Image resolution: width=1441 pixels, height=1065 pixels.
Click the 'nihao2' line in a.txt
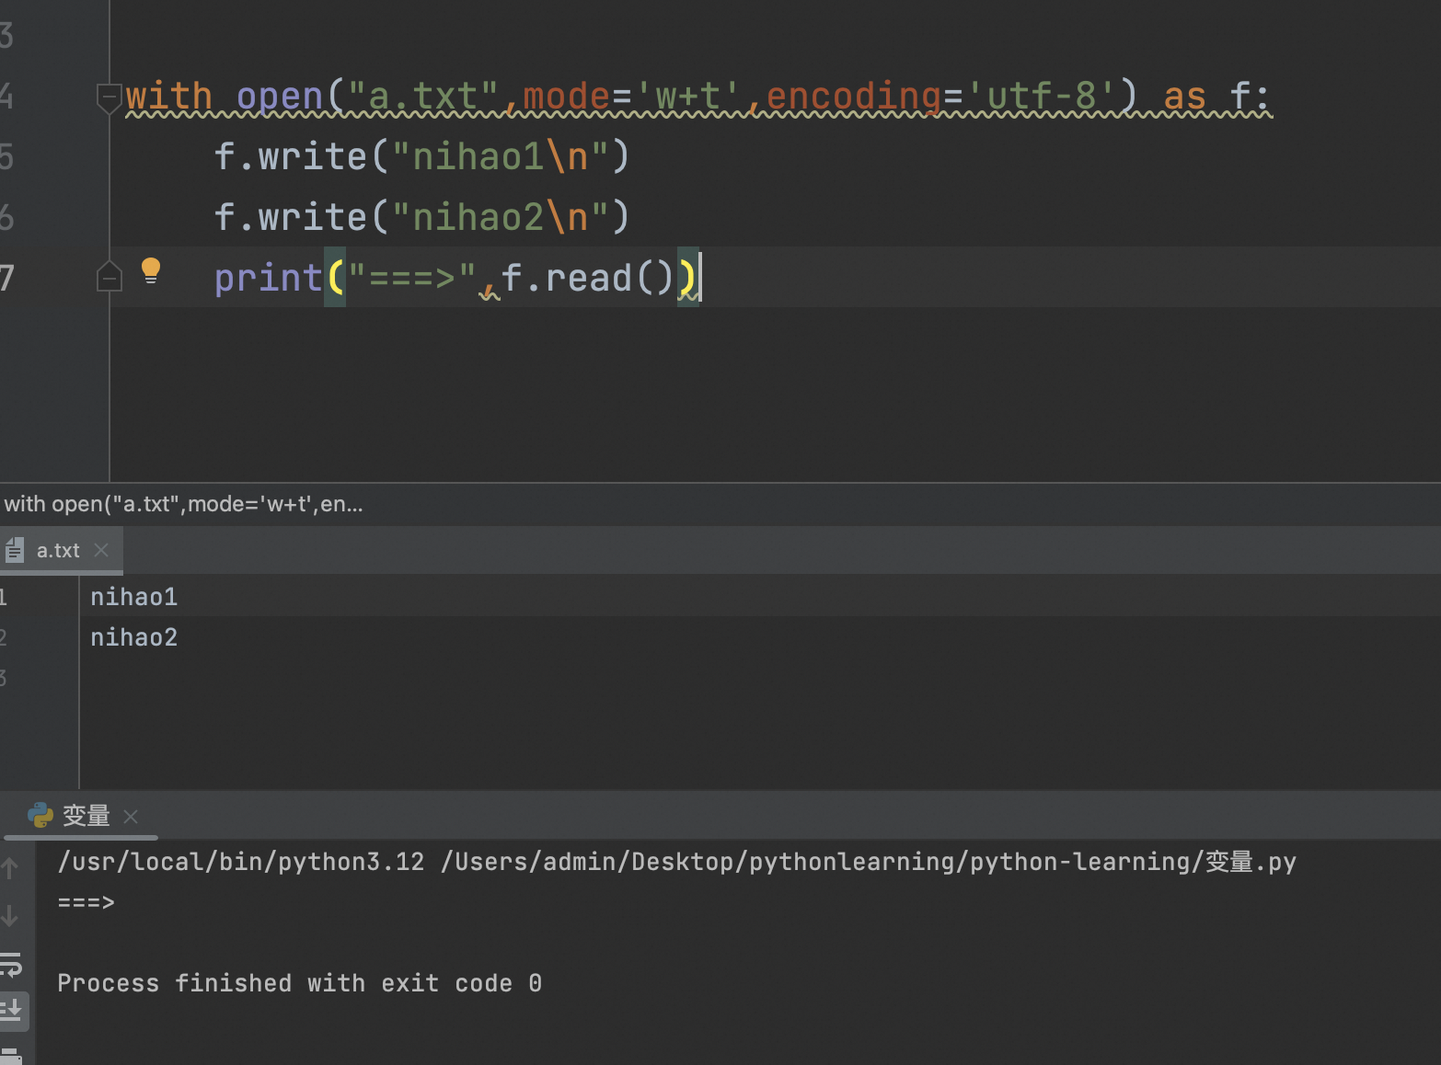(133, 637)
